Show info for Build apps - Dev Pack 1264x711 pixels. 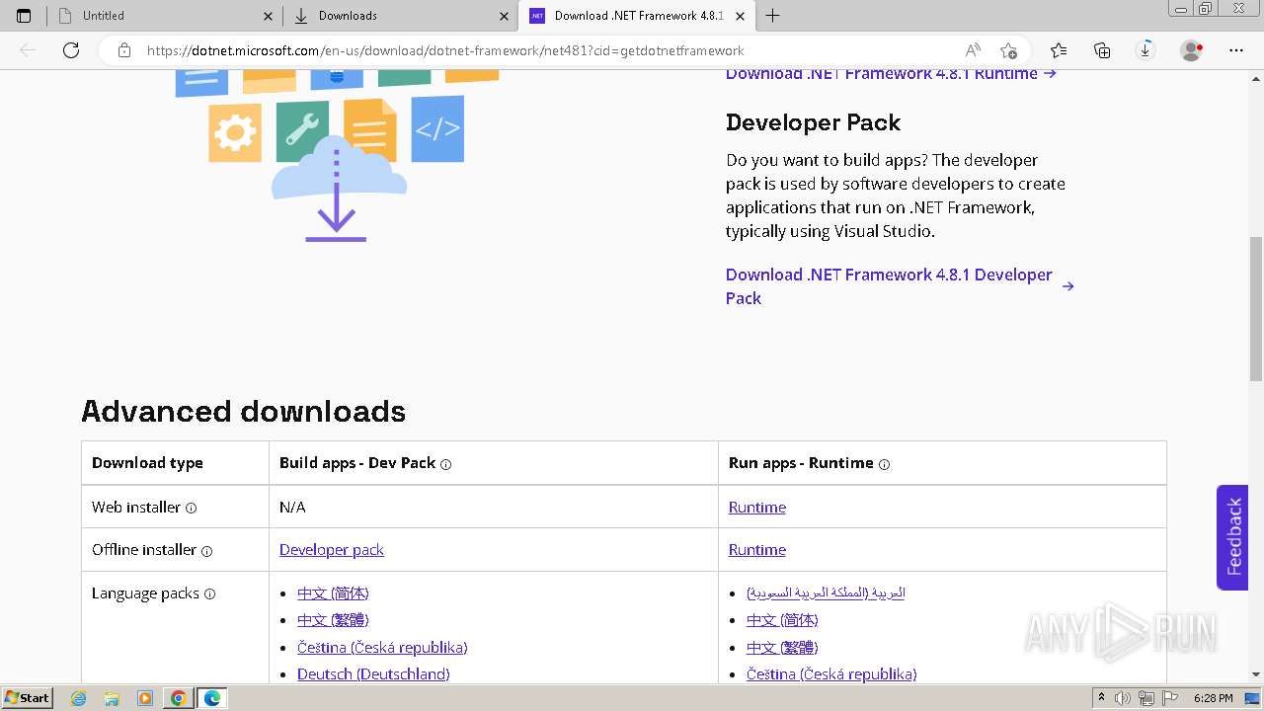[x=445, y=464]
